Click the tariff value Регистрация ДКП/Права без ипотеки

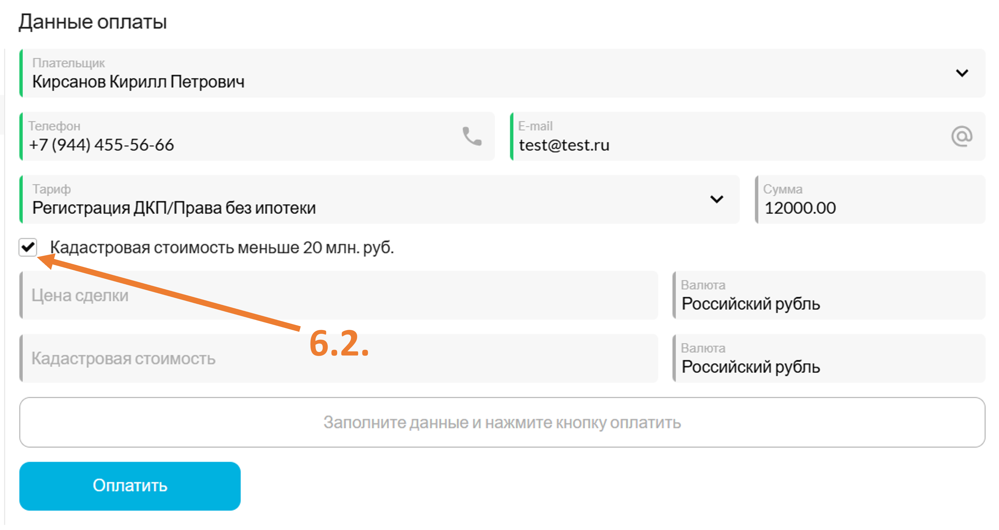tap(174, 208)
